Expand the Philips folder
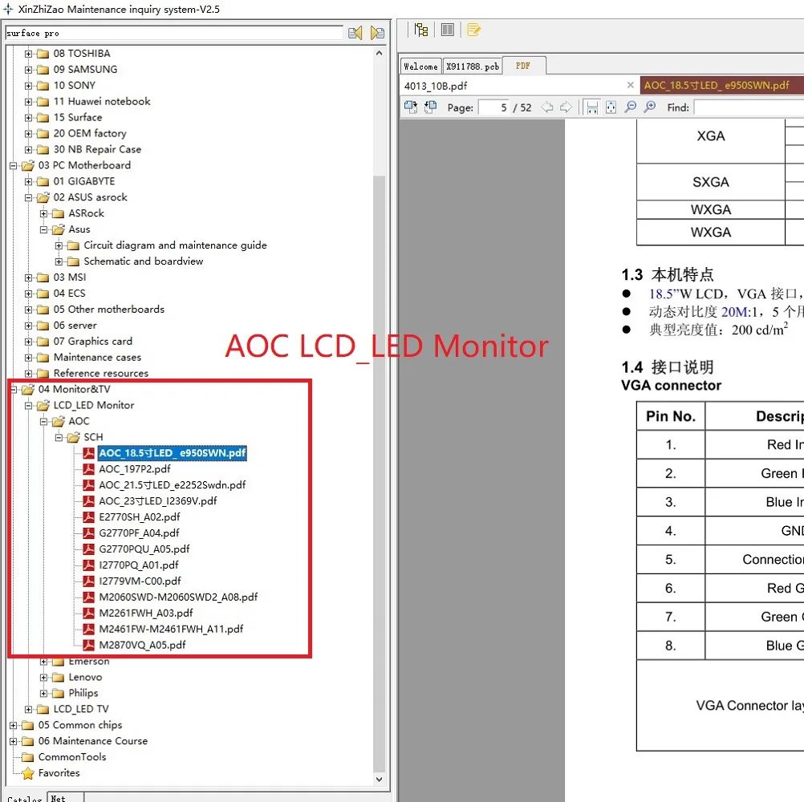The height and width of the screenshot is (802, 804). [x=43, y=694]
